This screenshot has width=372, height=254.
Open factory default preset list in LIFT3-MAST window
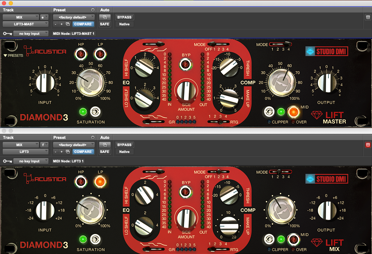pos(74,17)
